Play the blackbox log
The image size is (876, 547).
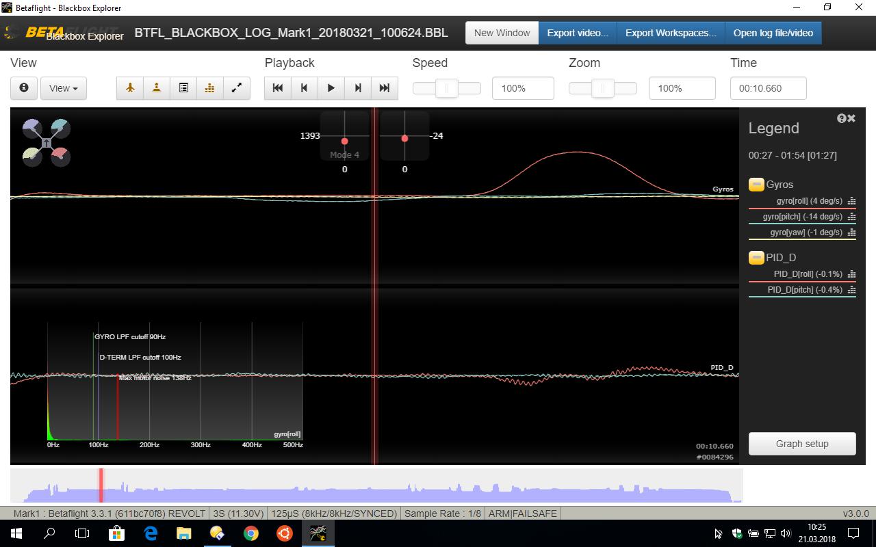pyautogui.click(x=331, y=88)
